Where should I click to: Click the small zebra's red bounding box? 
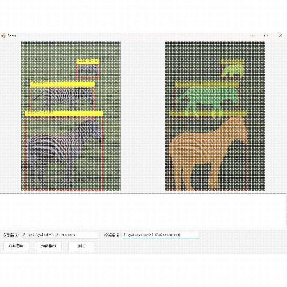click(88, 70)
